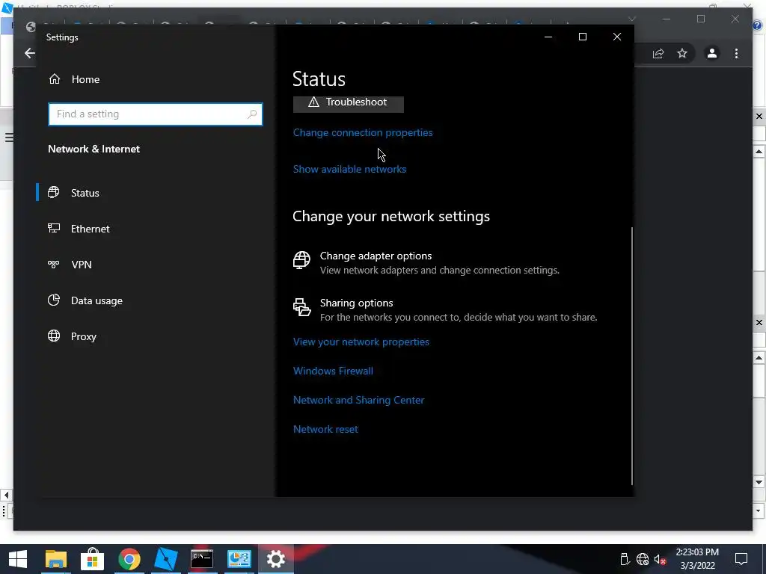Click the VPN icon in sidebar
The height and width of the screenshot is (574, 766).
point(54,264)
